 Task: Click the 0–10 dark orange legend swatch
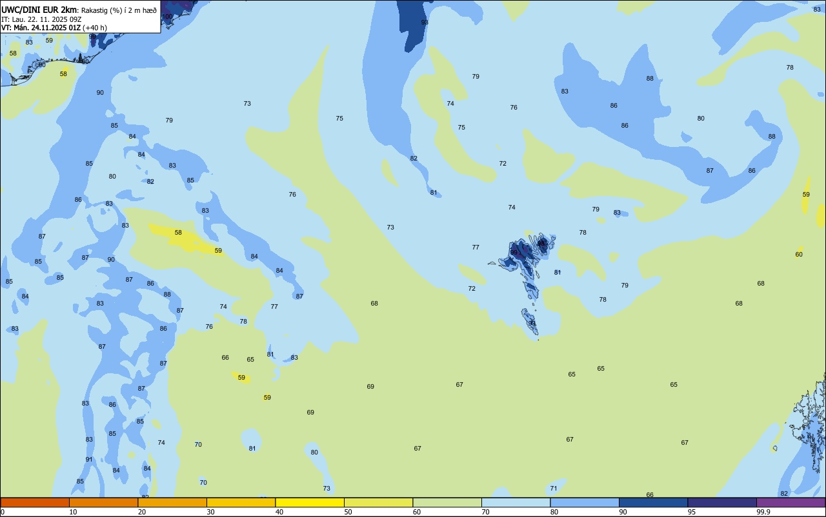pyautogui.click(x=35, y=502)
